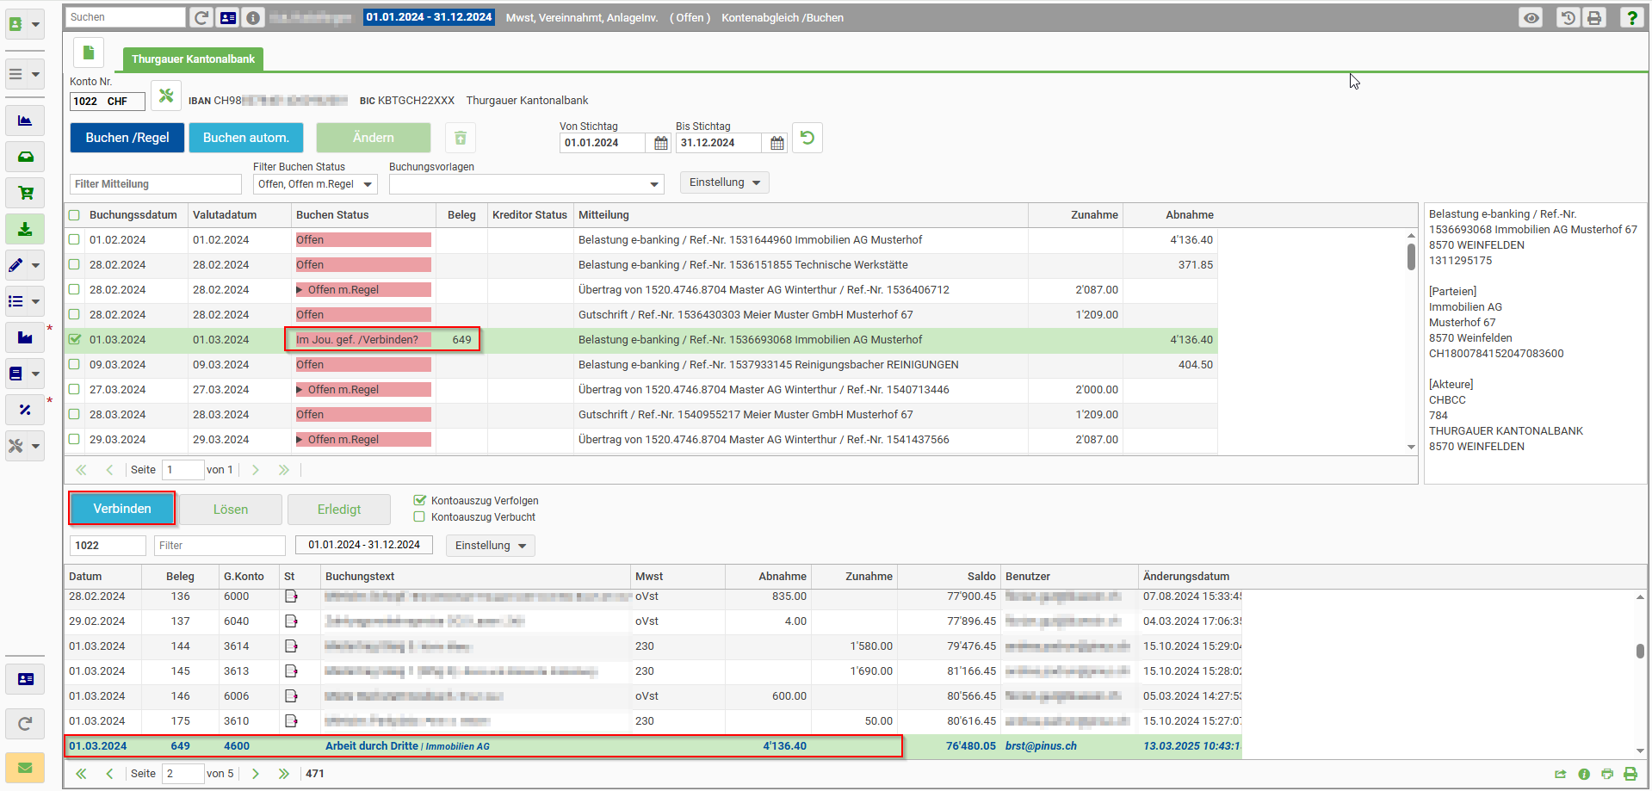Click the Verbinden button
This screenshot has width=1652, height=791.
(x=122, y=509)
